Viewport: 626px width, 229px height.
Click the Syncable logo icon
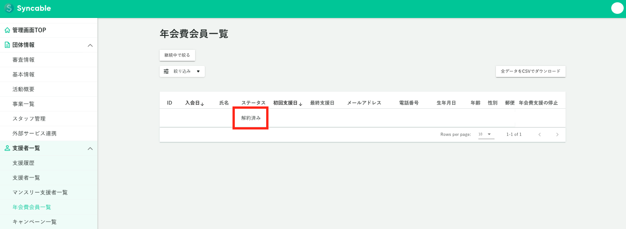(9, 8)
